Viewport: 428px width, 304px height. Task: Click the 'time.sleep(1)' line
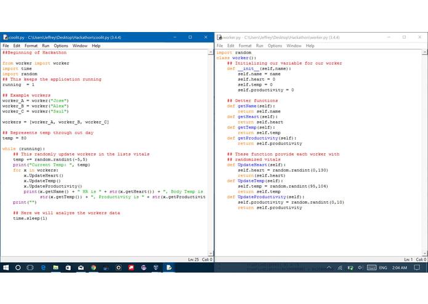[30, 218]
